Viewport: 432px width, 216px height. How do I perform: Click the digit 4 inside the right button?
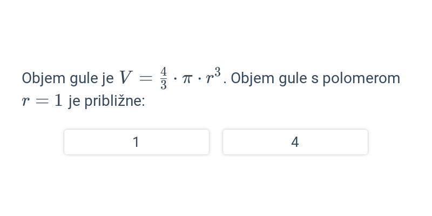click(295, 142)
